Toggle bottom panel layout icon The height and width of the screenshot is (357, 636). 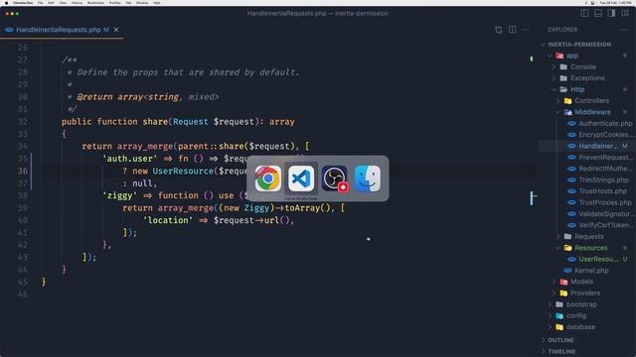598,13
